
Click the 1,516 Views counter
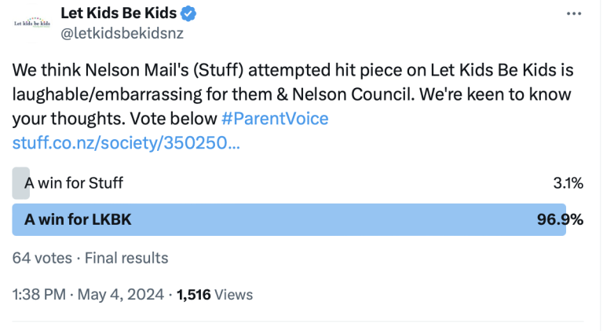pyautogui.click(x=214, y=295)
